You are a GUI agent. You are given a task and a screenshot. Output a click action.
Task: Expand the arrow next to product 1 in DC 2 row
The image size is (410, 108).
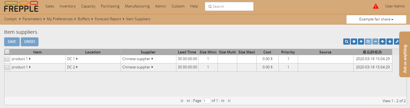30,67
